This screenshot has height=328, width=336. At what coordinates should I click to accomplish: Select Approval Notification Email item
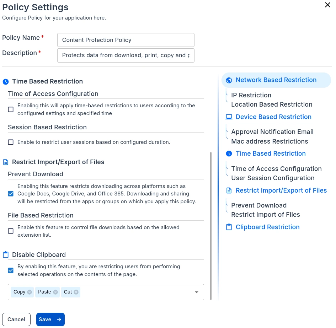pyautogui.click(x=272, y=132)
